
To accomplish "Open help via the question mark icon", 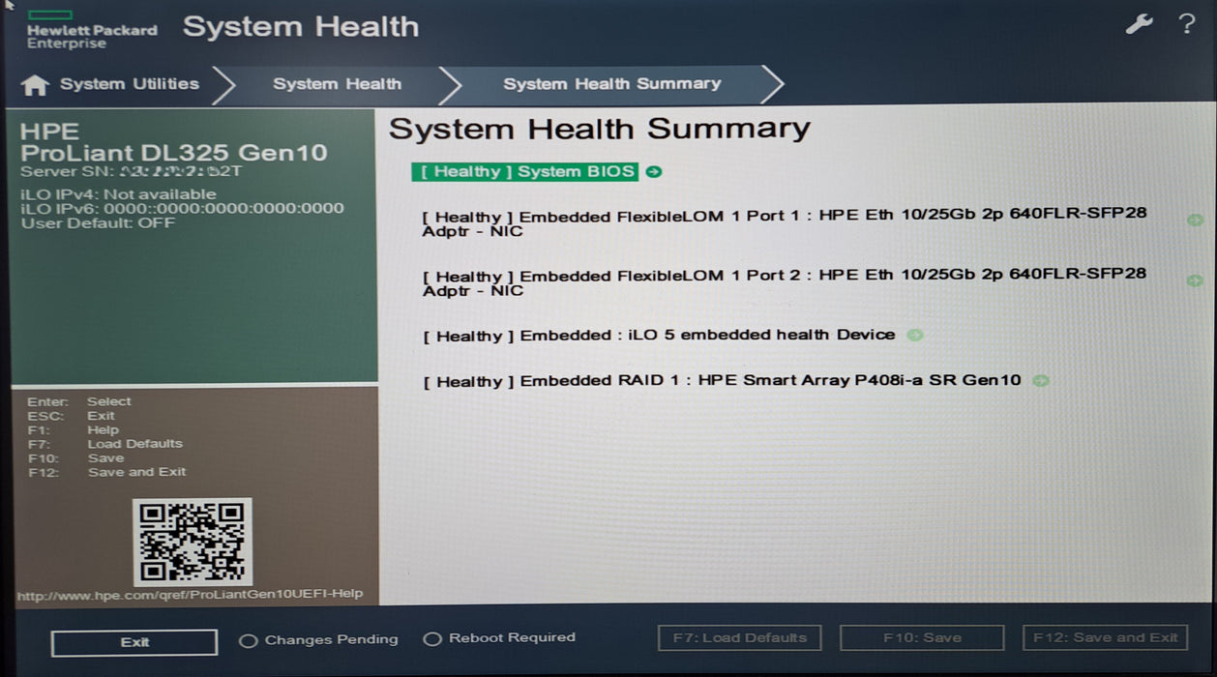I will click(1187, 25).
